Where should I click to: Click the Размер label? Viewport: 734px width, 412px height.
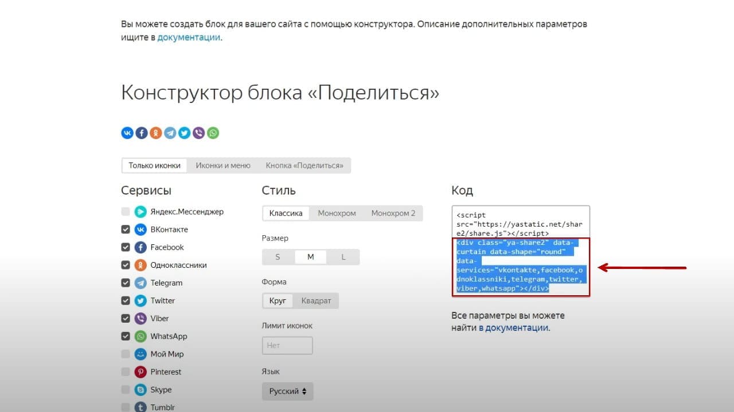275,238
